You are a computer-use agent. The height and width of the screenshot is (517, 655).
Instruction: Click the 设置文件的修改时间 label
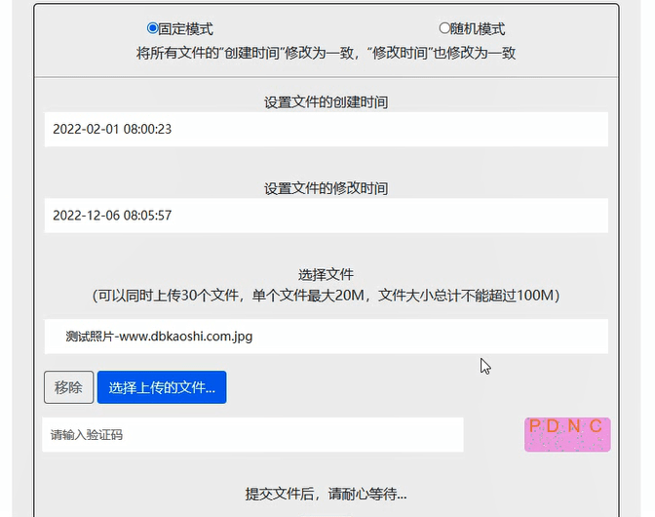click(x=327, y=188)
